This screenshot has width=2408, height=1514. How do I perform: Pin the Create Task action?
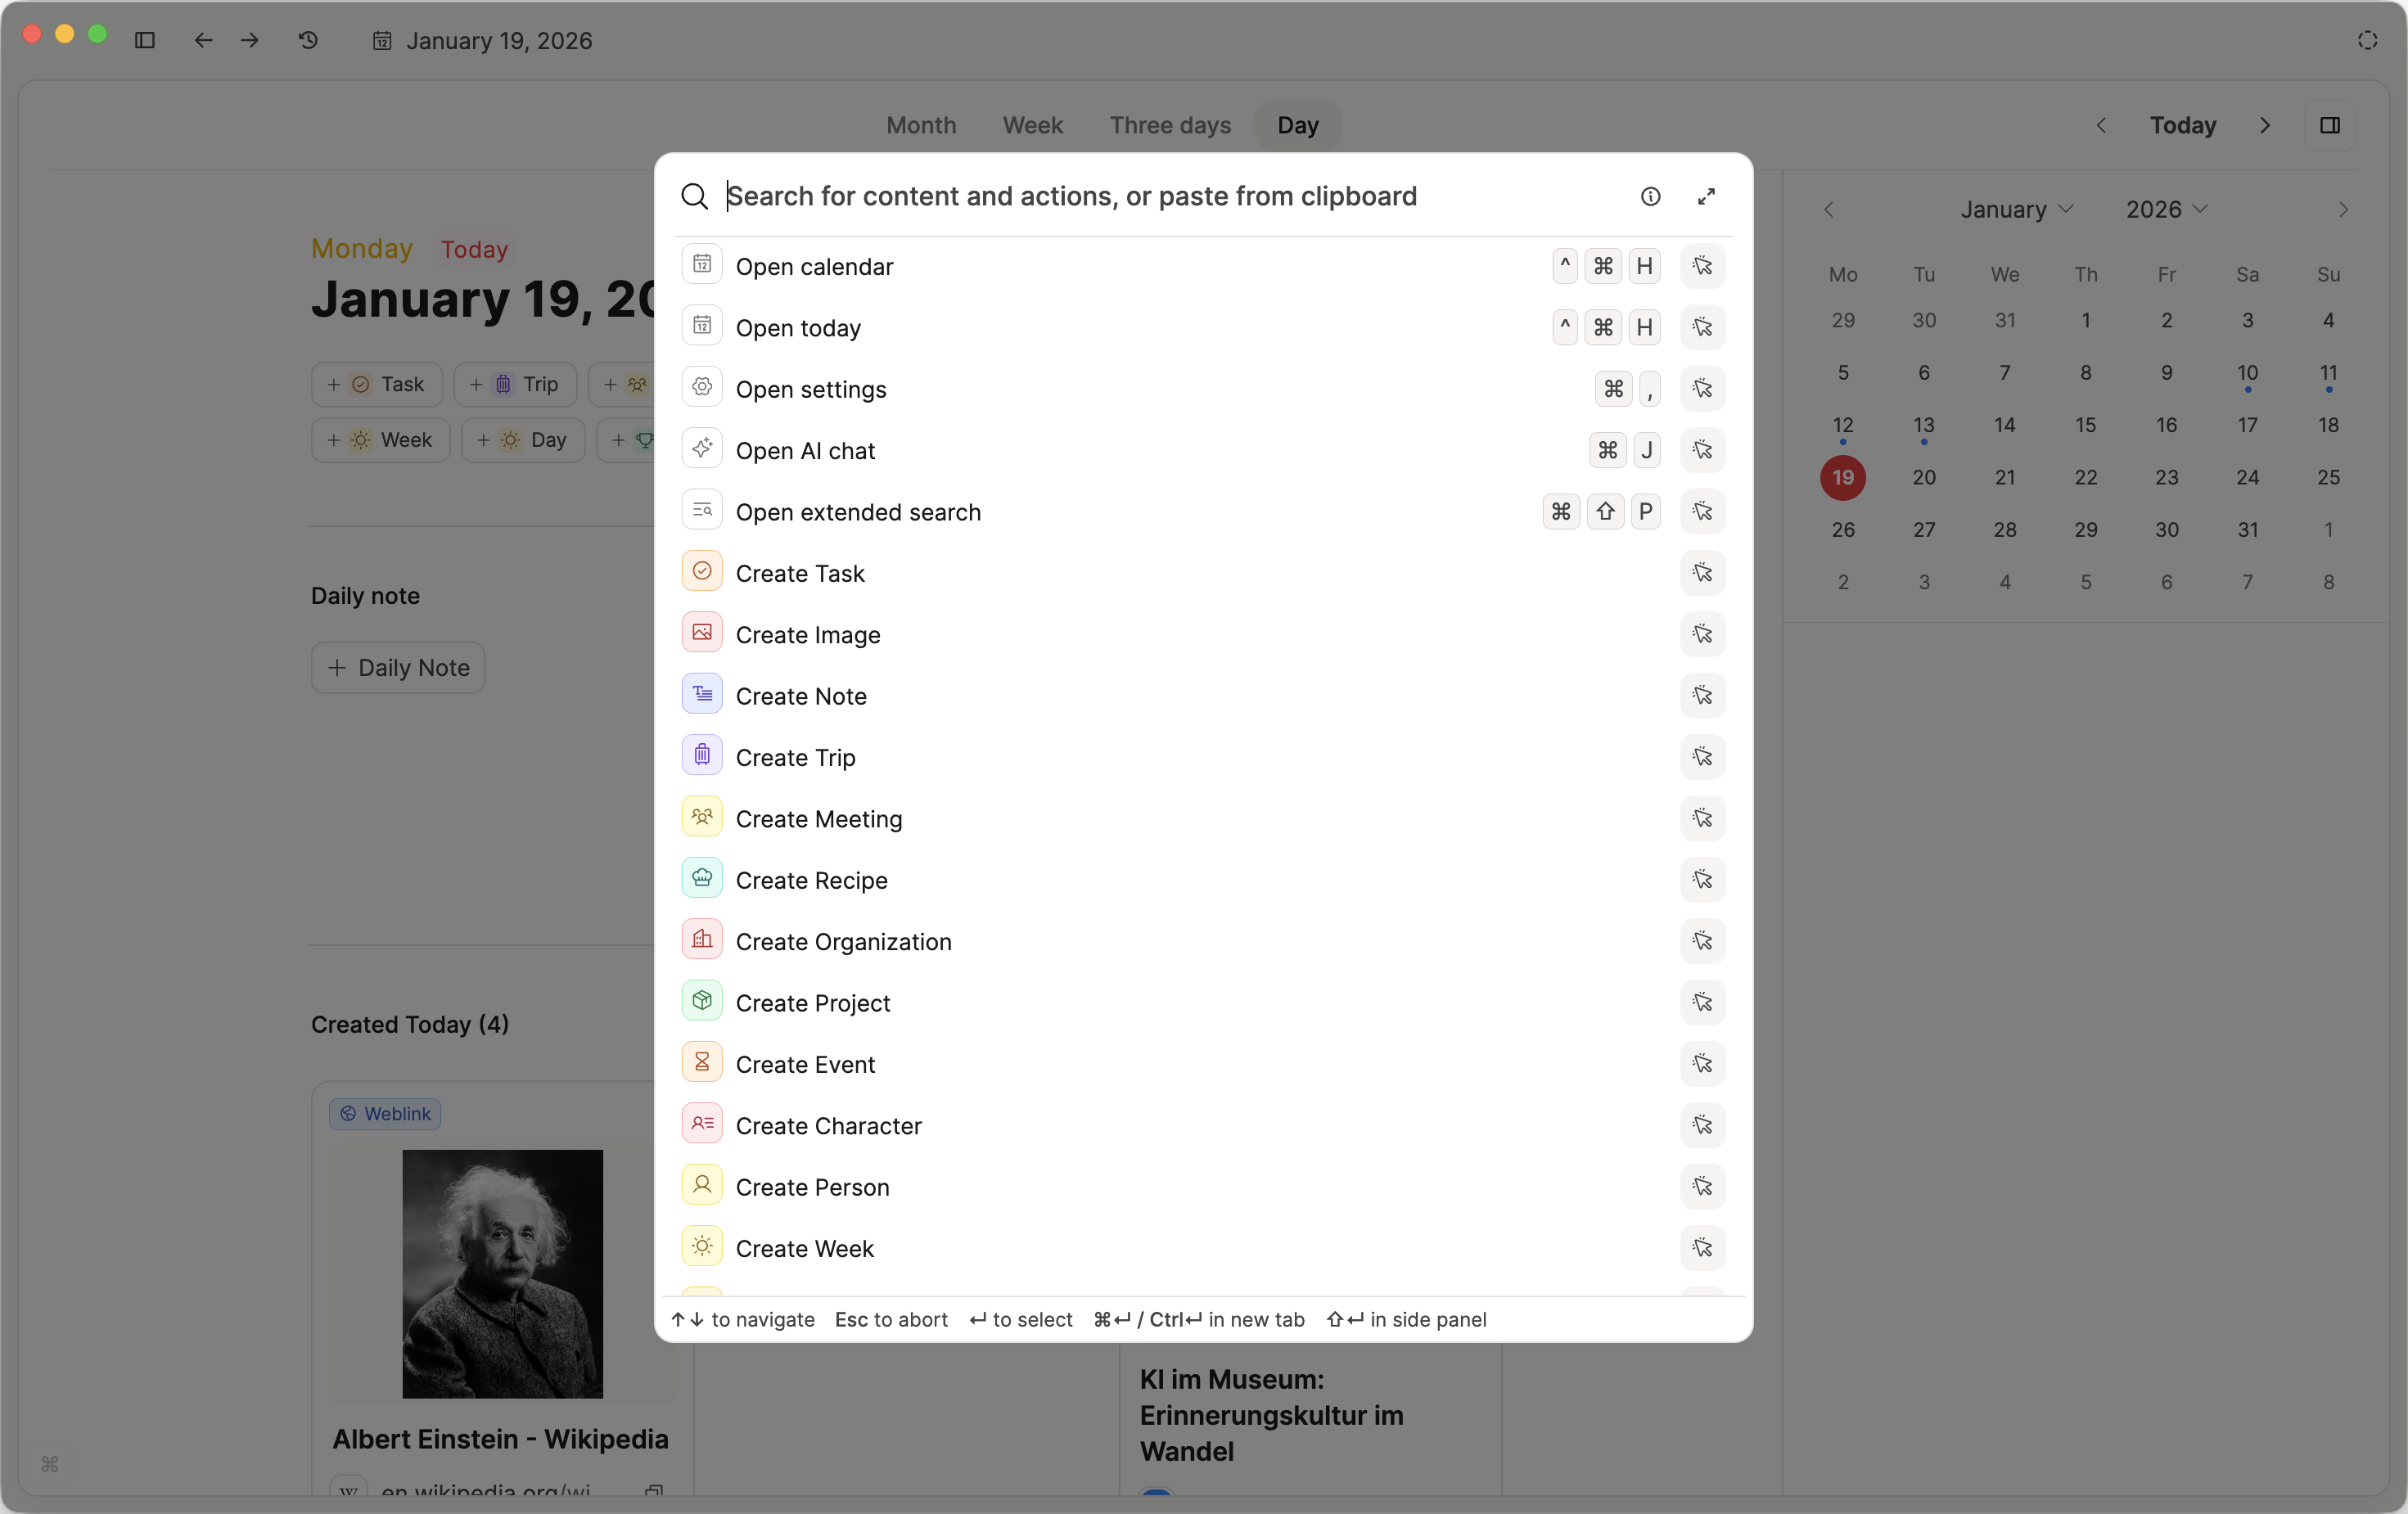point(1702,573)
